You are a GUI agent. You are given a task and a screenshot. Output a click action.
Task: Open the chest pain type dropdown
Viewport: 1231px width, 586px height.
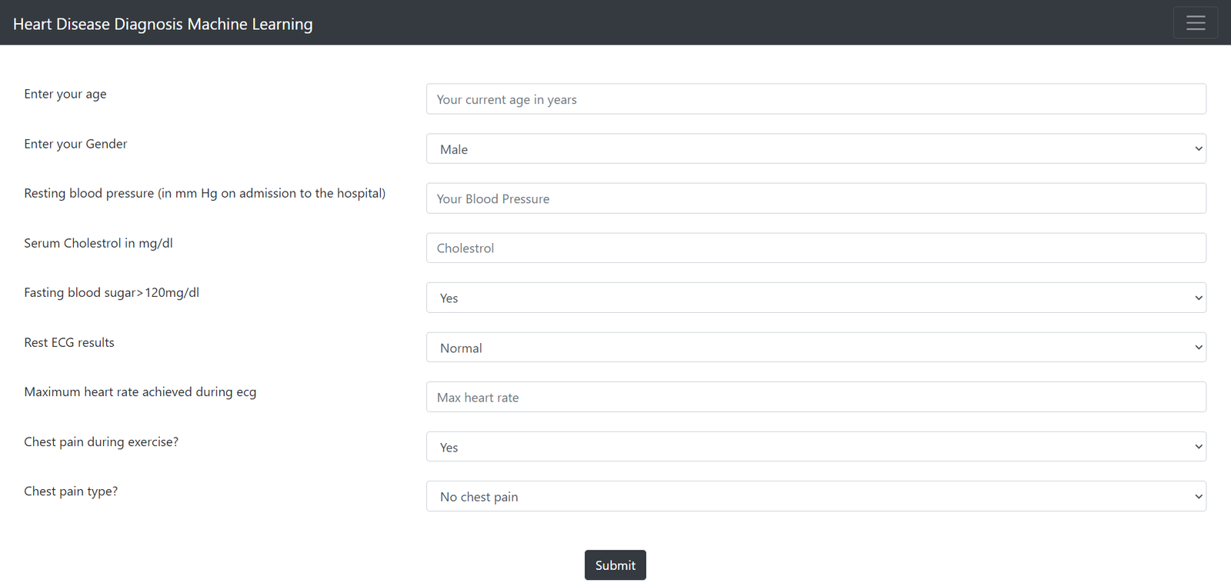pyautogui.click(x=816, y=497)
